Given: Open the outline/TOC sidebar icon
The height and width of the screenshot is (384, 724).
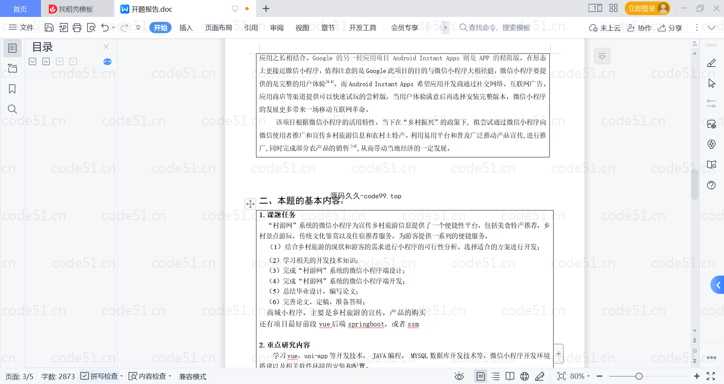Looking at the screenshot, I should [12, 48].
